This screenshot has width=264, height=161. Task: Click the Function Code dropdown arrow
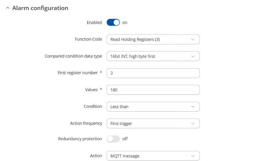point(193,39)
